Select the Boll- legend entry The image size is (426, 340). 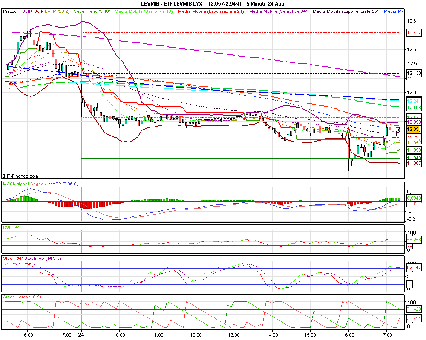point(39,11)
